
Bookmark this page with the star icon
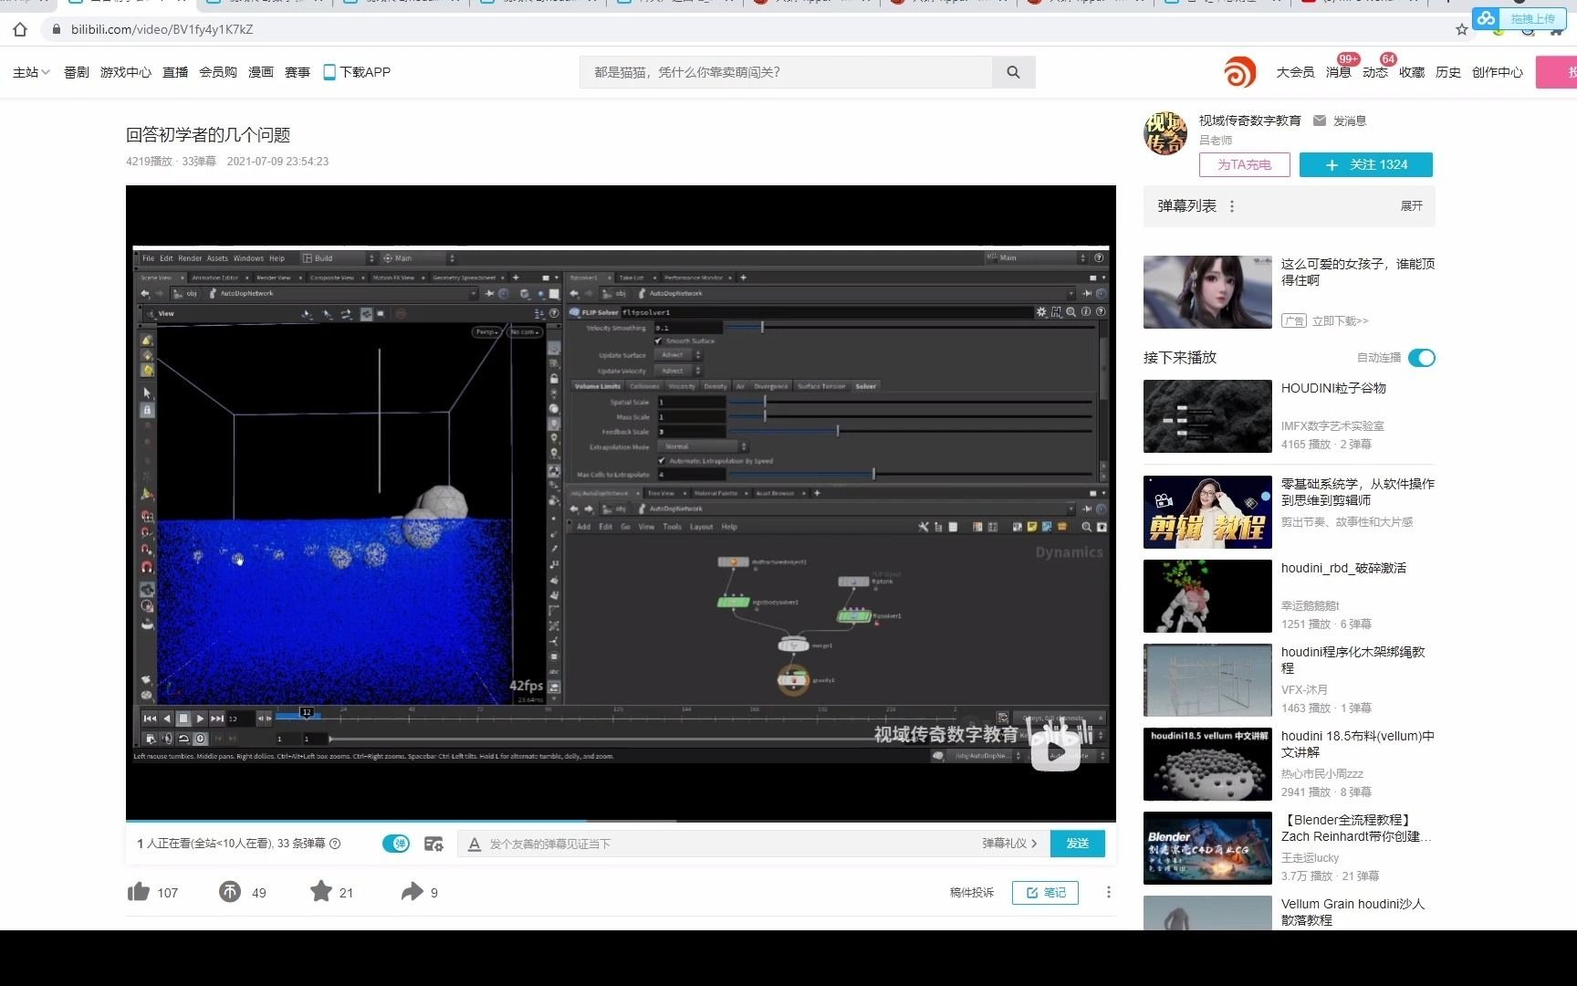pyautogui.click(x=1462, y=29)
